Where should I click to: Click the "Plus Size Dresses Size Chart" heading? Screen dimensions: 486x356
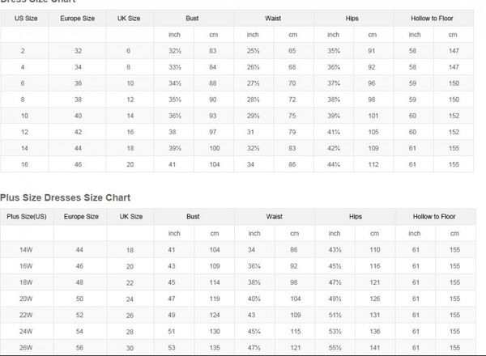click(x=66, y=197)
